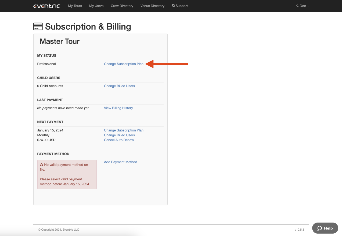Screen dimensions: 342x236
Task: Click the Master Tour title
Action: [60, 41]
